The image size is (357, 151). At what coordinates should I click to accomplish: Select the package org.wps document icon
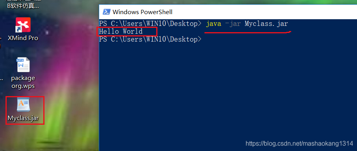coord(23,65)
